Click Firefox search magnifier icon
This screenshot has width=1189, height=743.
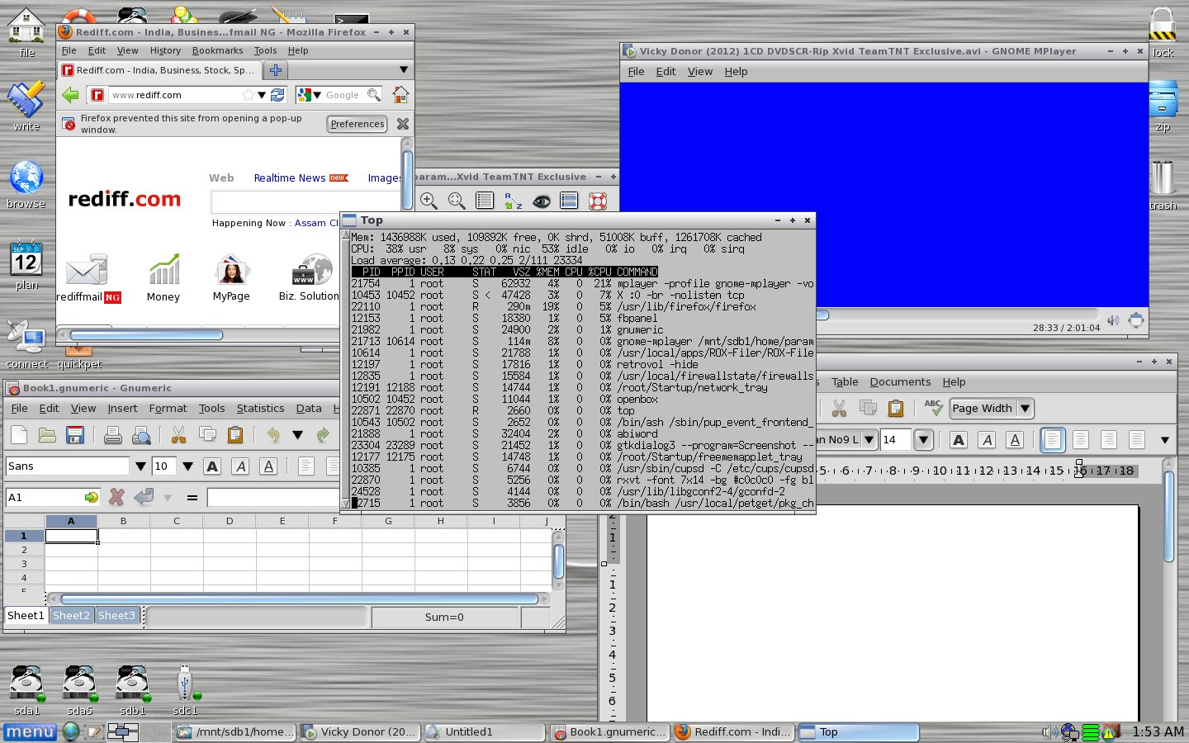tap(374, 95)
